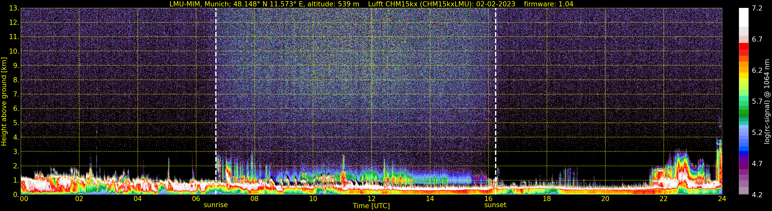The height and width of the screenshot is (211, 772).
Task: Click the height axis tick label '8.'
Action: point(16,80)
